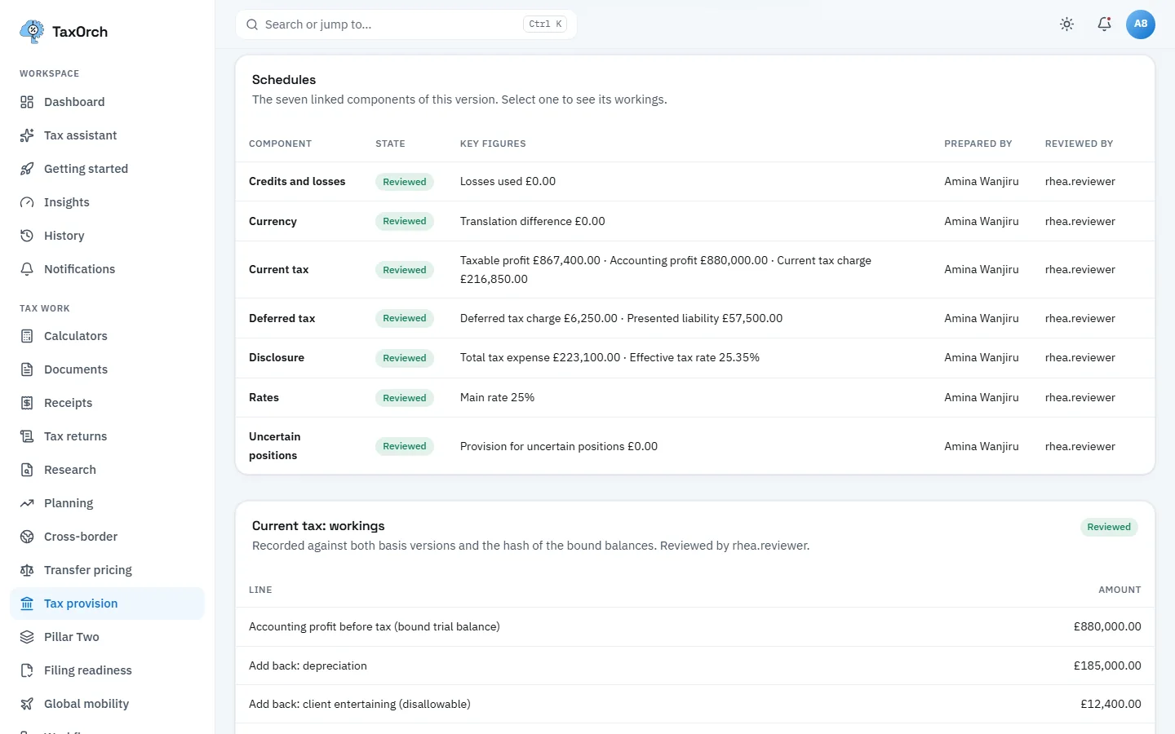Click the Ctrl K shortcut hint
Screen dimensions: 1175x734
(545, 24)
